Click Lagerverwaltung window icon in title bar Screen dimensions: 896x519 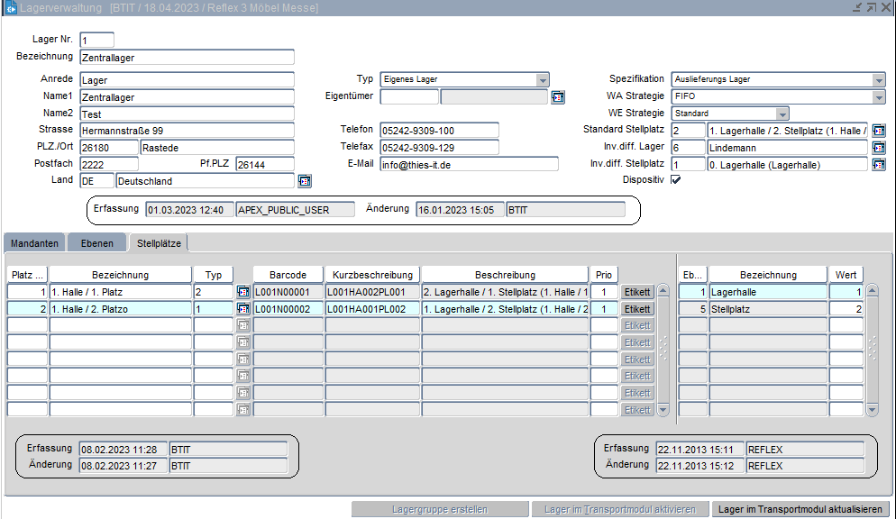point(12,8)
